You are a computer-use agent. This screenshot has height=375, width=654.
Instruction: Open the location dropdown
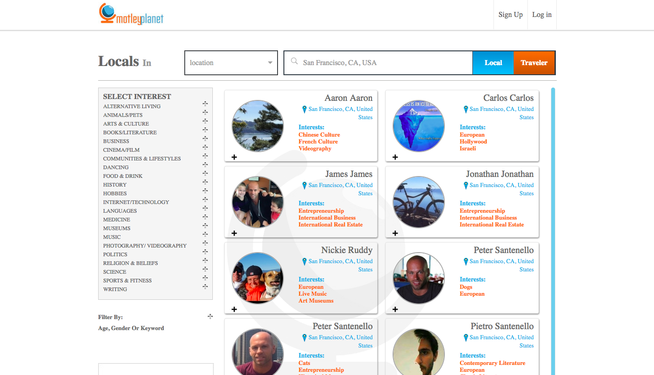[x=231, y=63]
